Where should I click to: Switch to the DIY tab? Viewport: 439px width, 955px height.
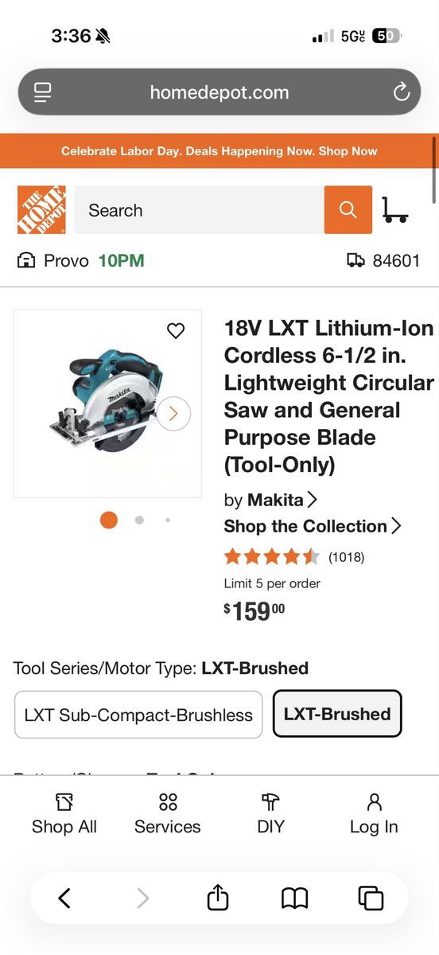point(270,813)
